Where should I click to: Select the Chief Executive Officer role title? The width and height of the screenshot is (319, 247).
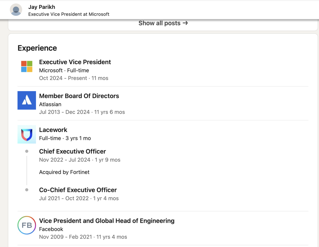72,151
